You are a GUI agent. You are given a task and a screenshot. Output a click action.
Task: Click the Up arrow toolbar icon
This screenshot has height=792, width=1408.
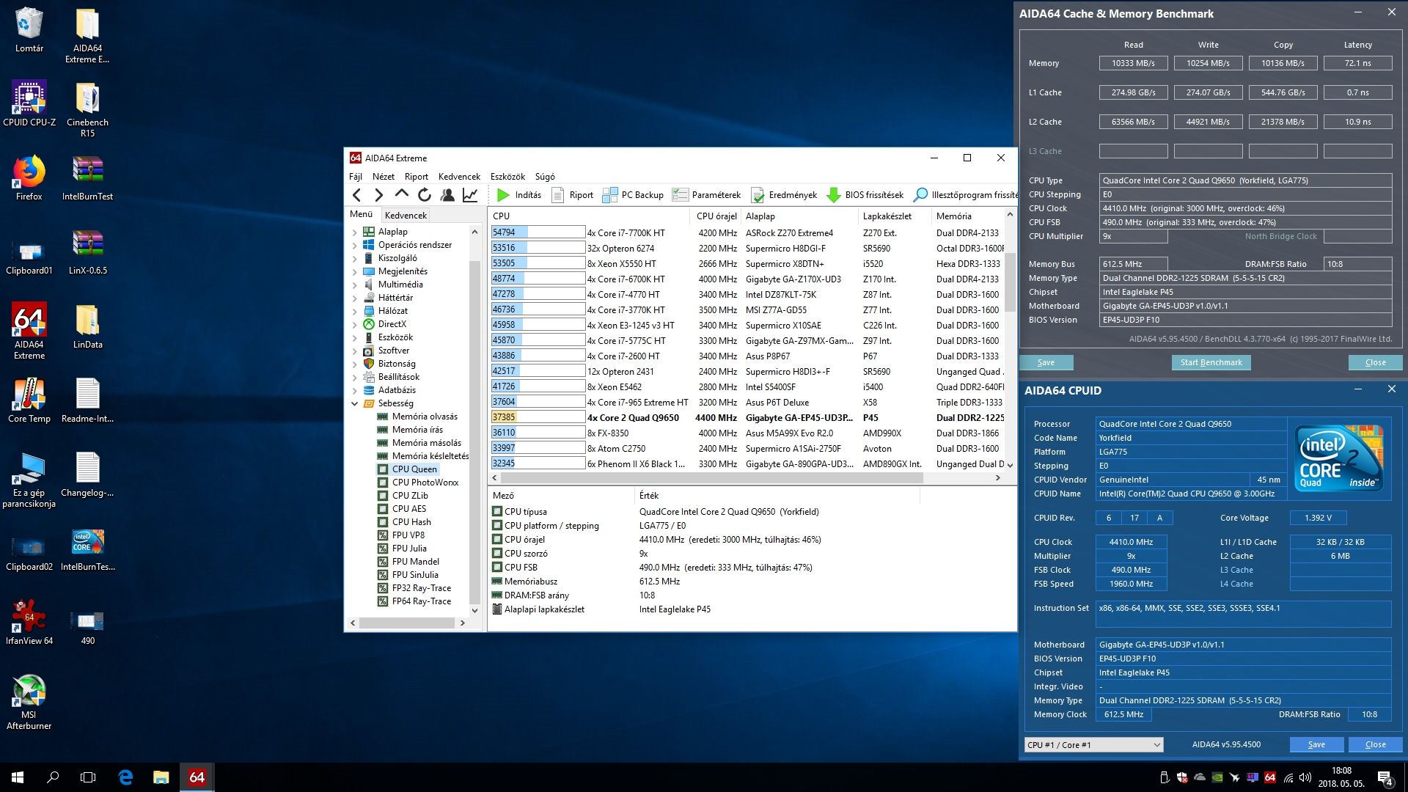click(401, 194)
